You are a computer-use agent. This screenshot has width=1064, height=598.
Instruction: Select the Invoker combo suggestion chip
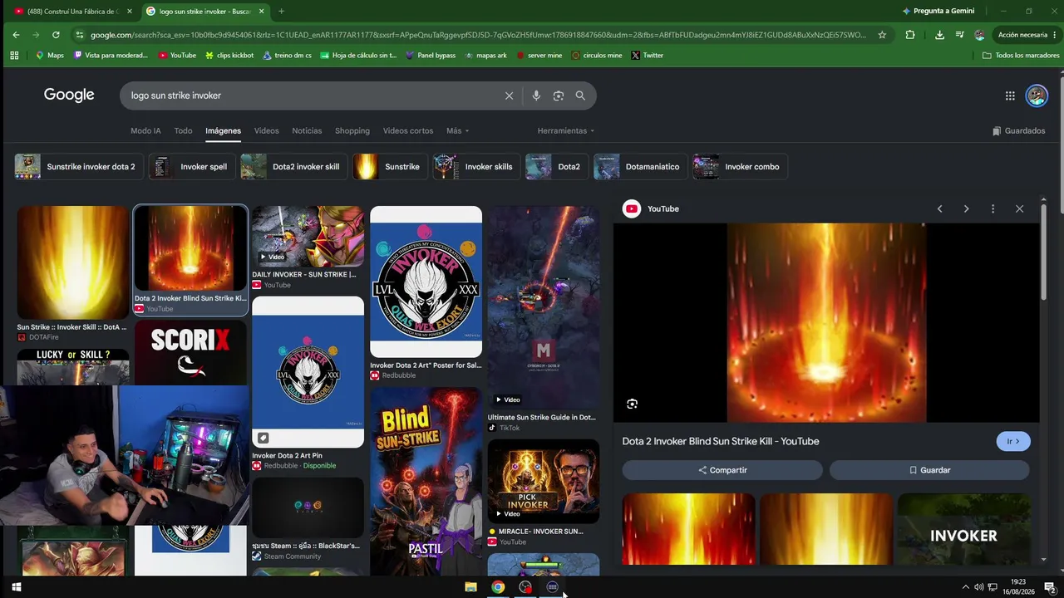coord(740,166)
